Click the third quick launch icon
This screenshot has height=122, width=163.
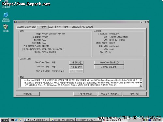coord(20,120)
